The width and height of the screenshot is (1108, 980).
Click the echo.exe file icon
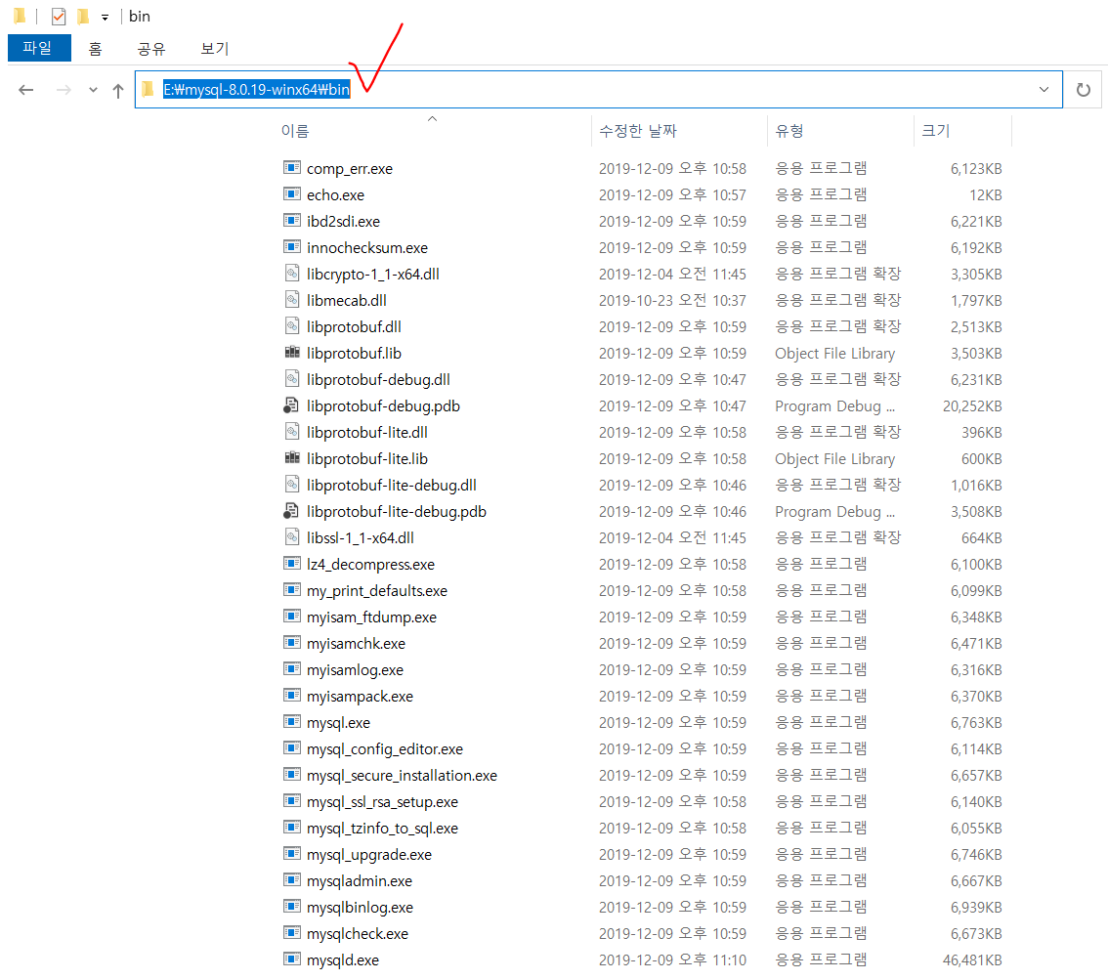pos(292,193)
